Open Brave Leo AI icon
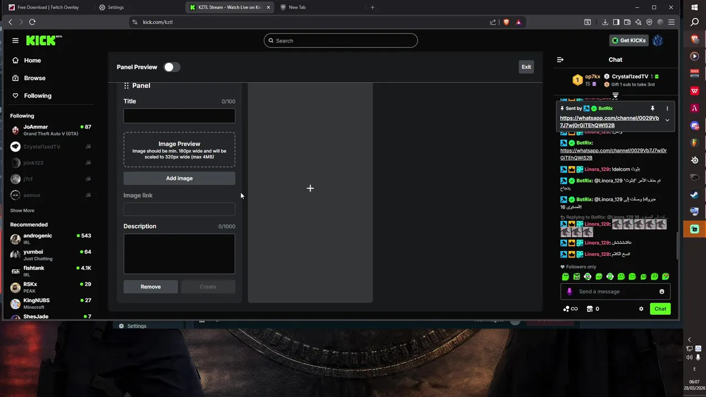This screenshot has width=706, height=397. coord(638,22)
